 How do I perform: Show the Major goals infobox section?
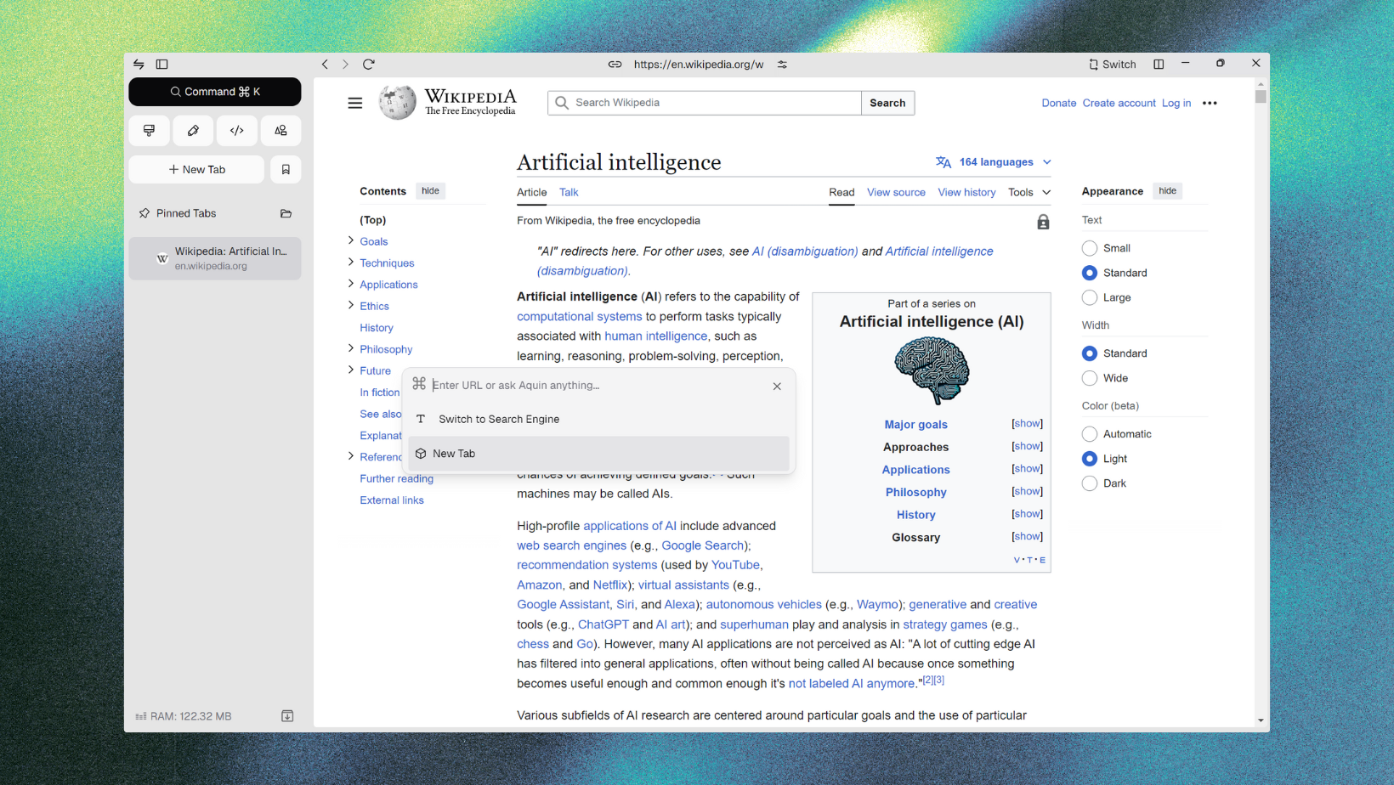tap(1027, 424)
